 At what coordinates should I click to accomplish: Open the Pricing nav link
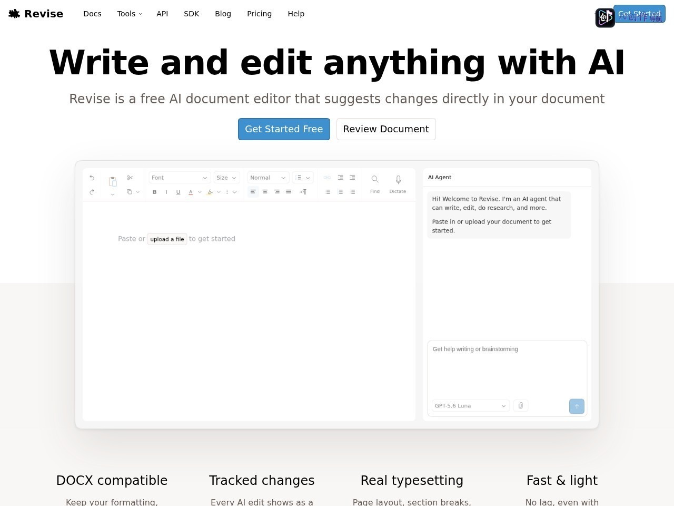259,14
